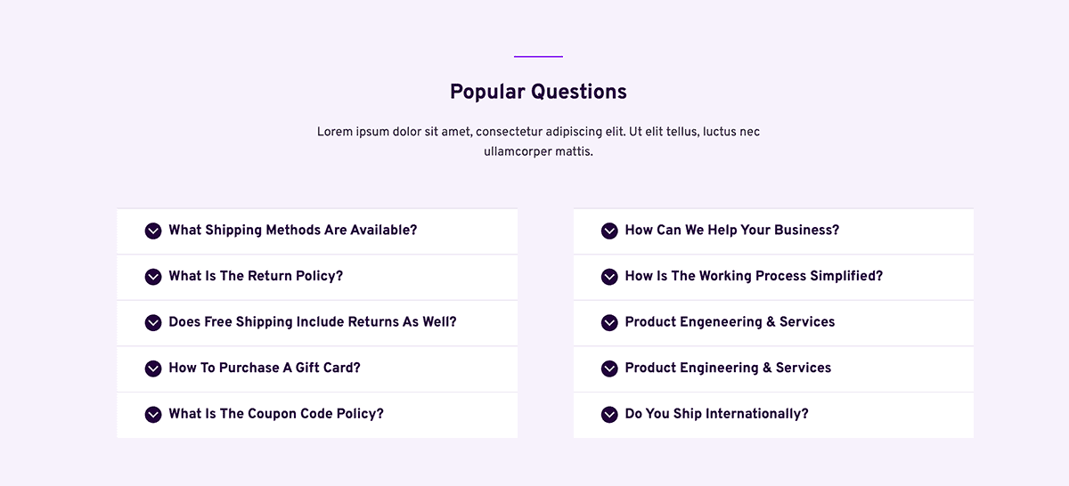The width and height of the screenshot is (1069, 486).
Task: Click chevron icon next to 'What Is The Return Policy?'
Action: 153,277
